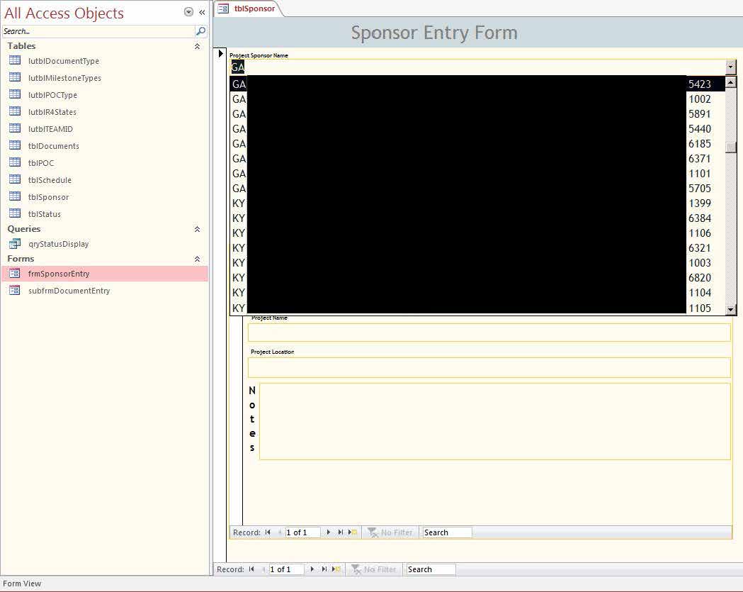The image size is (743, 592).
Task: Collapse the Forms group
Action: click(x=197, y=259)
